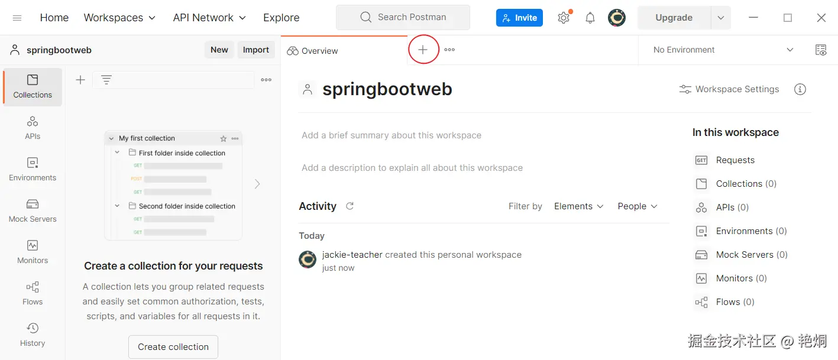Open collections panel ellipsis options
The image size is (838, 360).
coord(266,80)
